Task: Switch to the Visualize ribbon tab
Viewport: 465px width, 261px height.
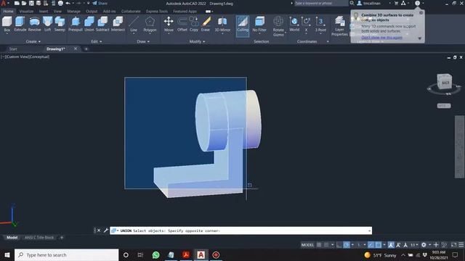Action: click(26, 12)
